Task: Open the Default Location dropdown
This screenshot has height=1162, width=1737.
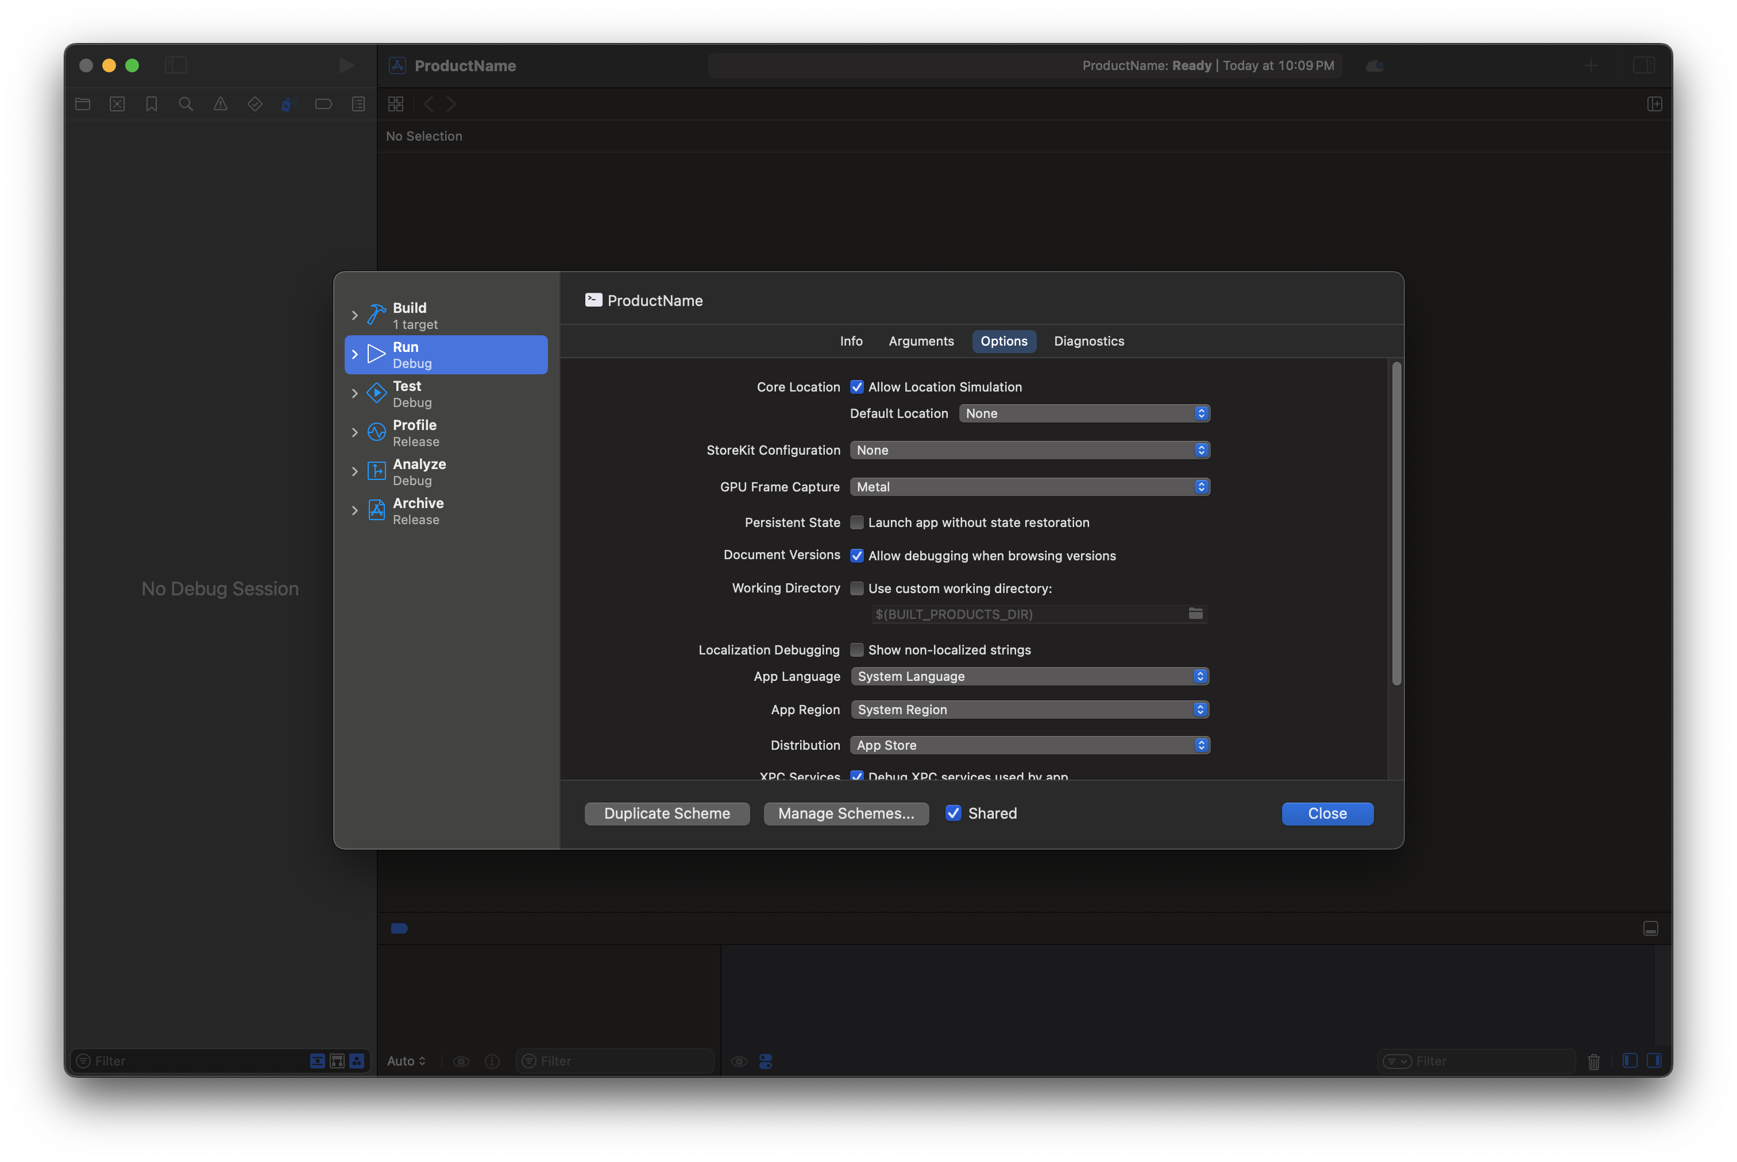Action: [x=1084, y=413]
